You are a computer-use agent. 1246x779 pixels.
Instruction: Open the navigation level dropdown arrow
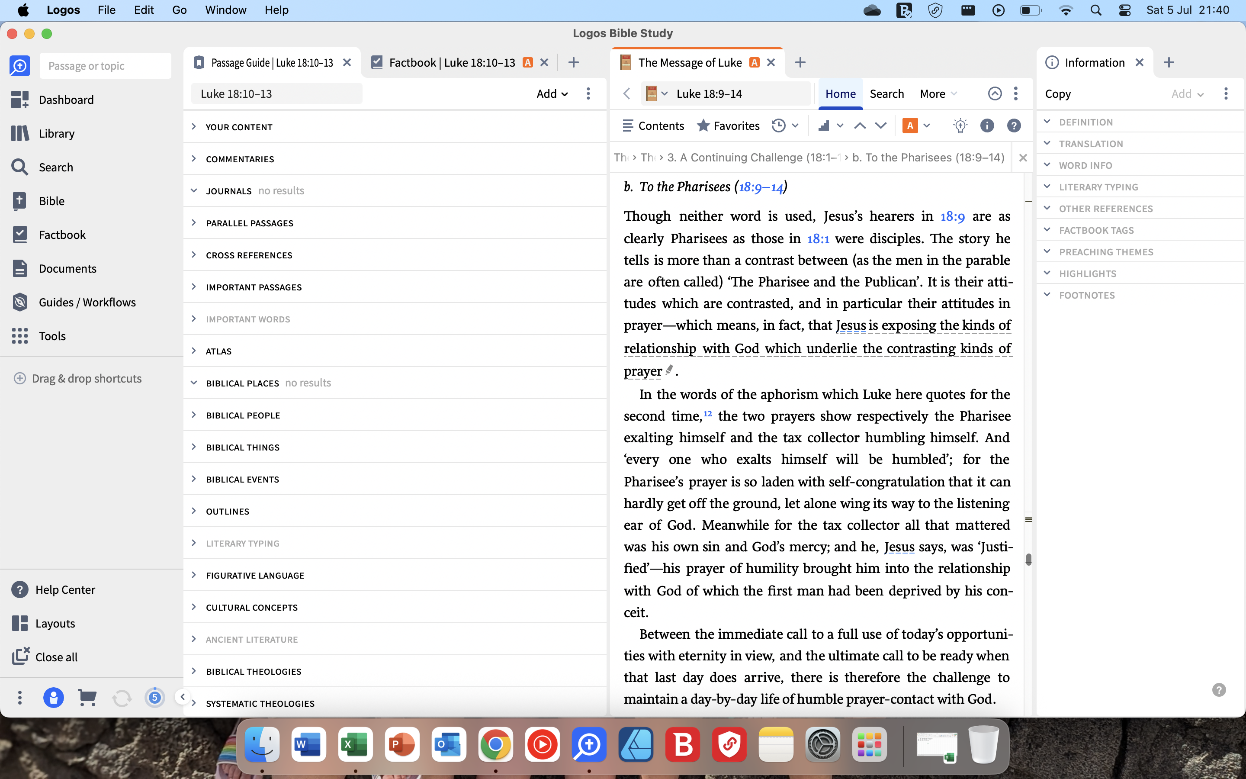(840, 126)
